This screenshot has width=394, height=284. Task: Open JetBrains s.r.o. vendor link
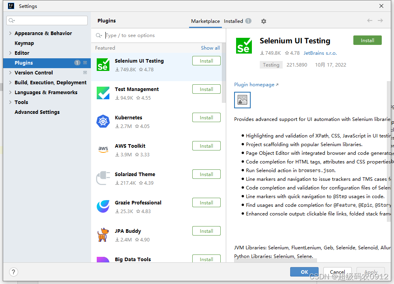(320, 53)
